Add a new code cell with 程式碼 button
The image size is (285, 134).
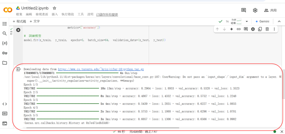19,21
